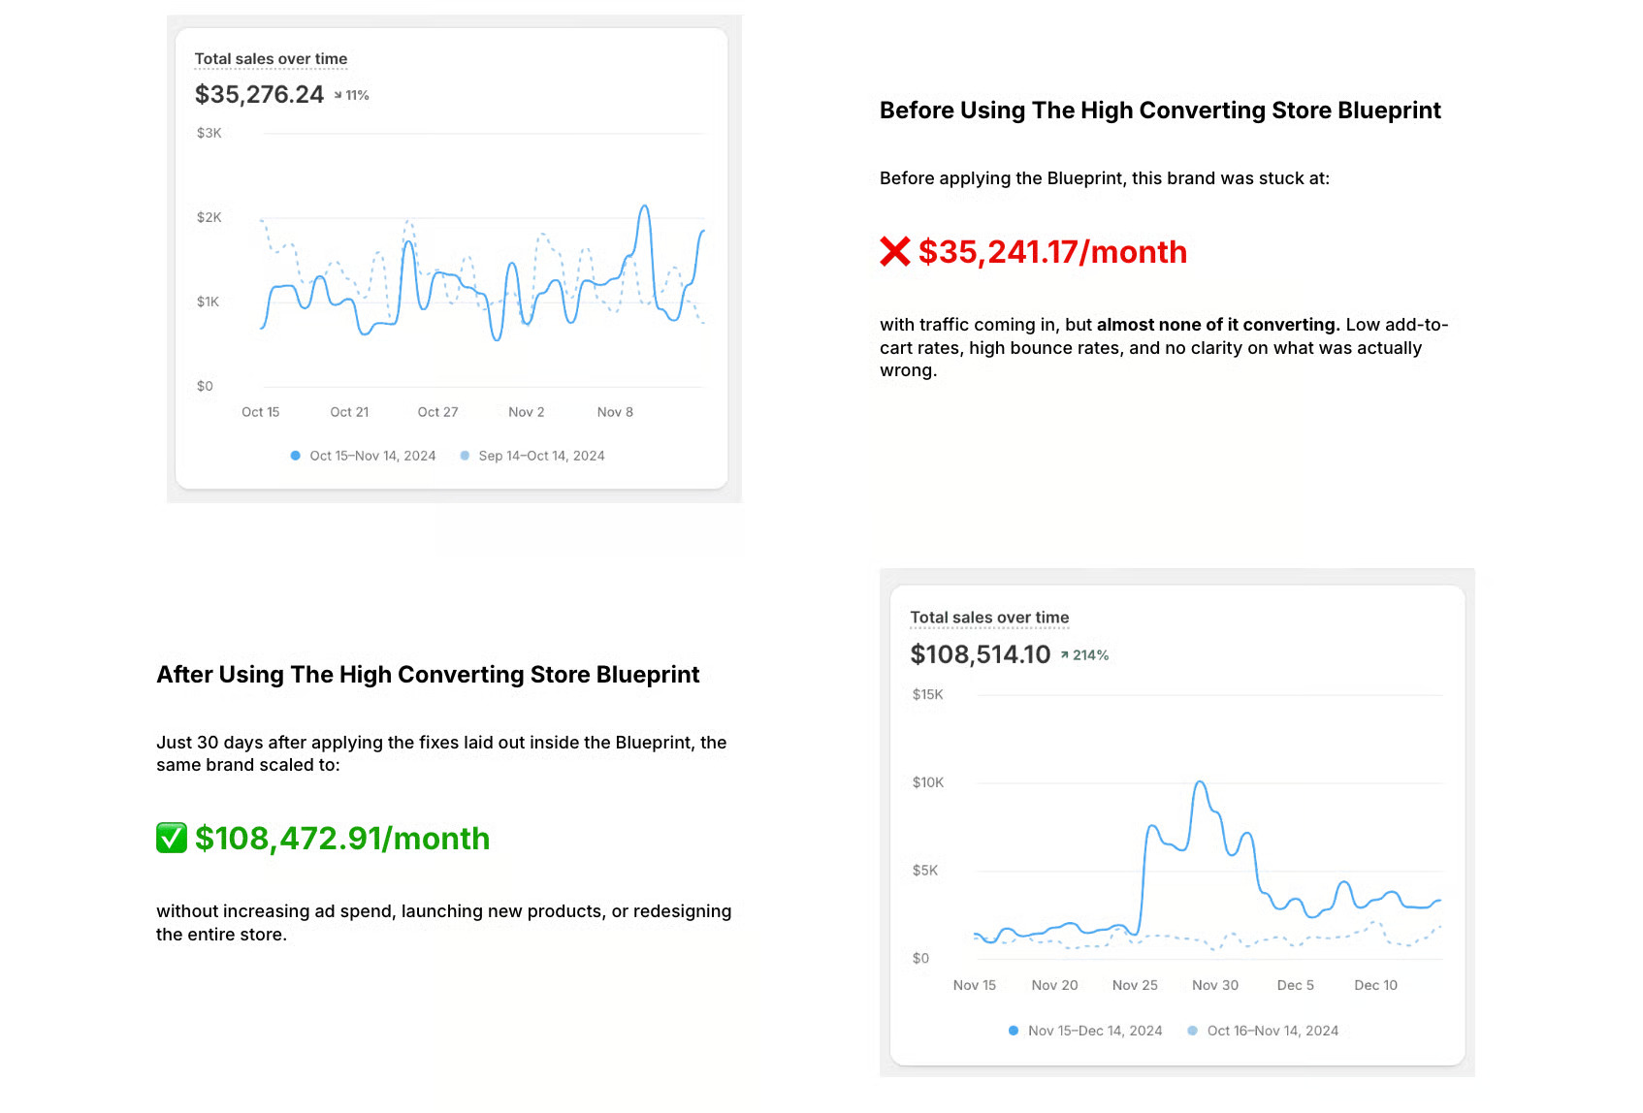This screenshot has height=1113, width=1643.
Task: Click the Oct 21 date label
Action: coord(349,412)
